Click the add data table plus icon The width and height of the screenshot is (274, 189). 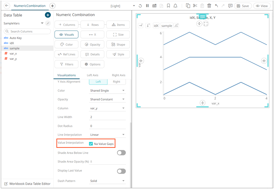[x=48, y=15]
